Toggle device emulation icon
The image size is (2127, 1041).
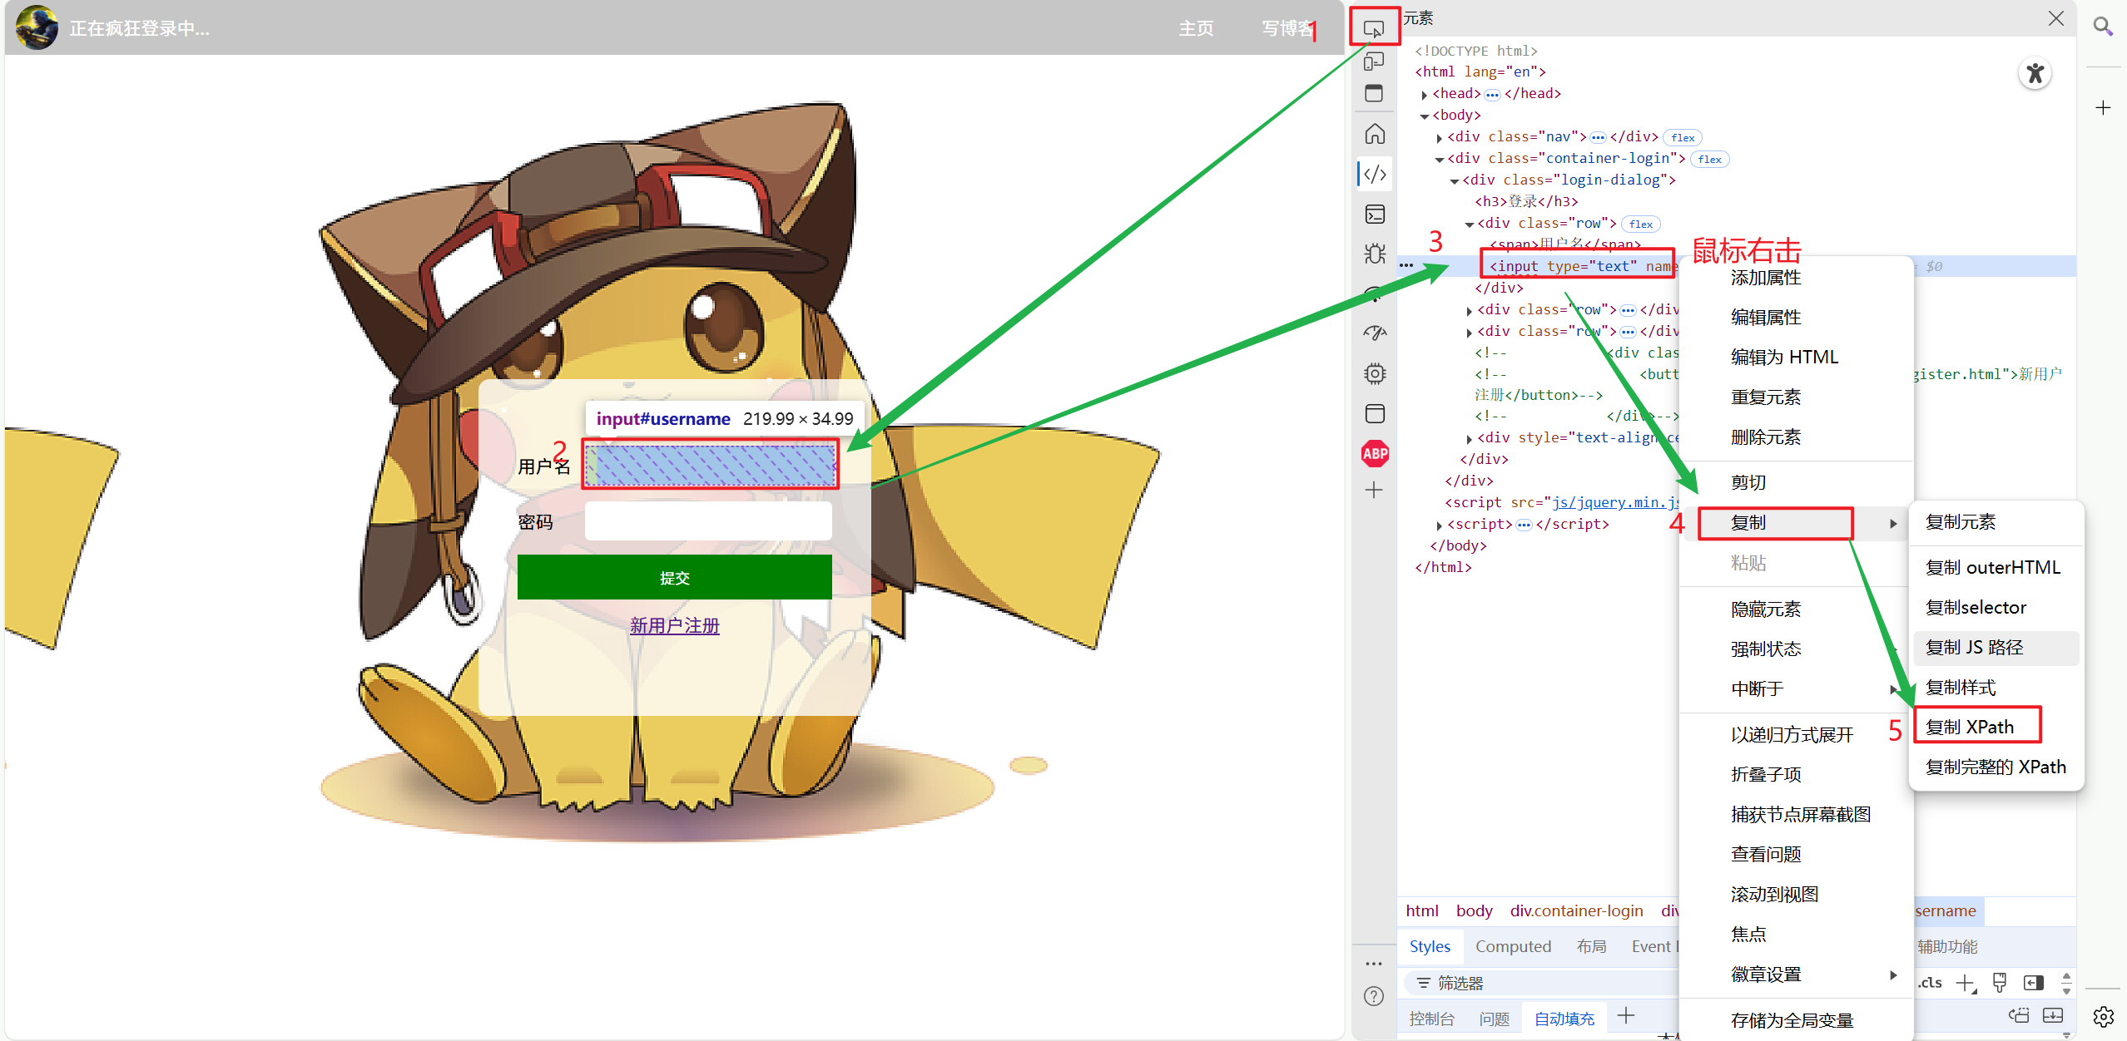(x=1374, y=62)
